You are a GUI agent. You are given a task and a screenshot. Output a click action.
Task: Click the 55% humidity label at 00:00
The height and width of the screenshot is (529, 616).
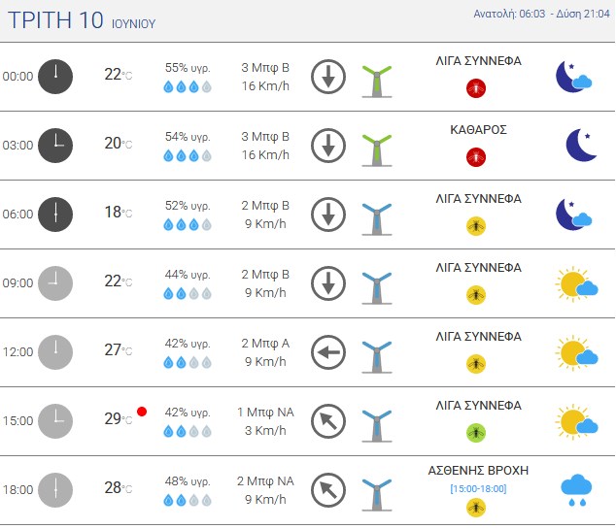[188, 68]
